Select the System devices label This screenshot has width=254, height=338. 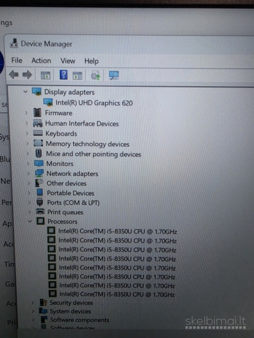pos(71,311)
